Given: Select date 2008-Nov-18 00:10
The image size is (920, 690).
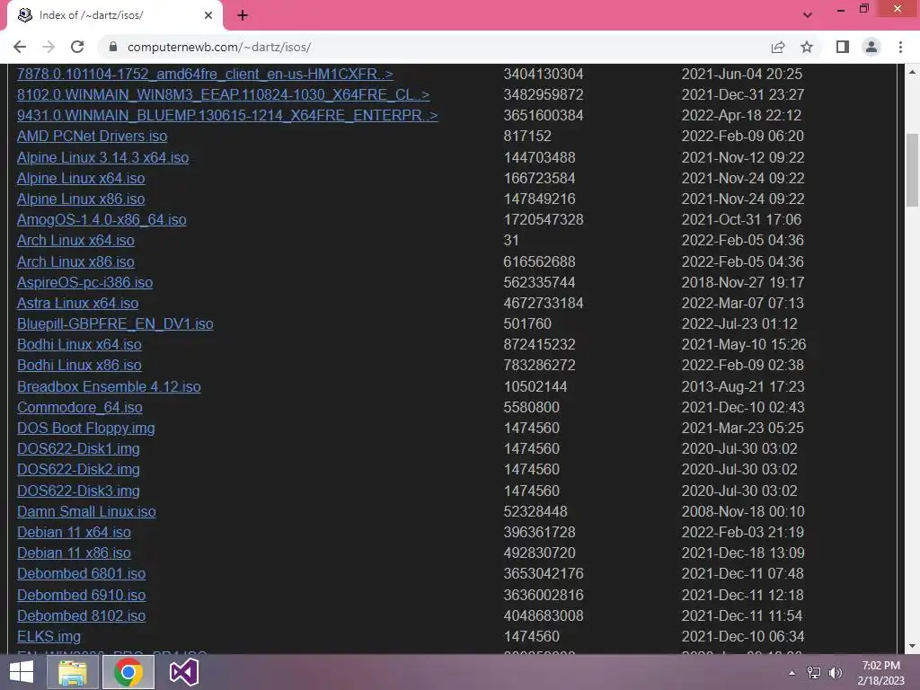Looking at the screenshot, I should point(743,511).
